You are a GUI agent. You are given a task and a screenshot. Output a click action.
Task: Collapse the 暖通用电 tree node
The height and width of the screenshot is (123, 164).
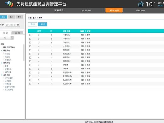pyautogui.click(x=2, y=50)
